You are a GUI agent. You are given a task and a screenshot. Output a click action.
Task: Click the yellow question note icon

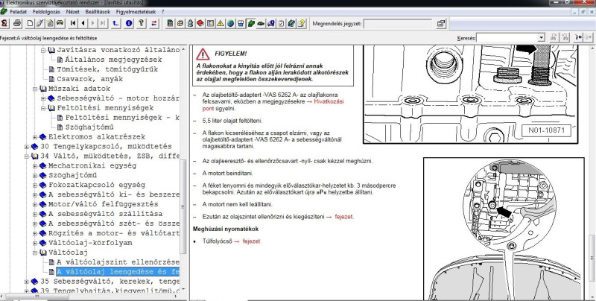point(302,24)
